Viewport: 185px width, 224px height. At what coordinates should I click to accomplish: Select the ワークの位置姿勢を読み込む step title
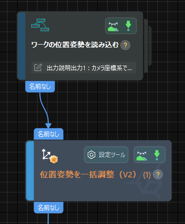point(75,45)
